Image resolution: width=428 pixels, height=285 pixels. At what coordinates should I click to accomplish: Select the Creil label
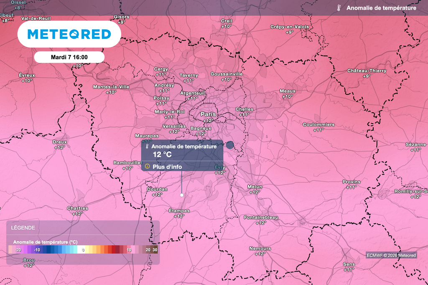[227, 21]
